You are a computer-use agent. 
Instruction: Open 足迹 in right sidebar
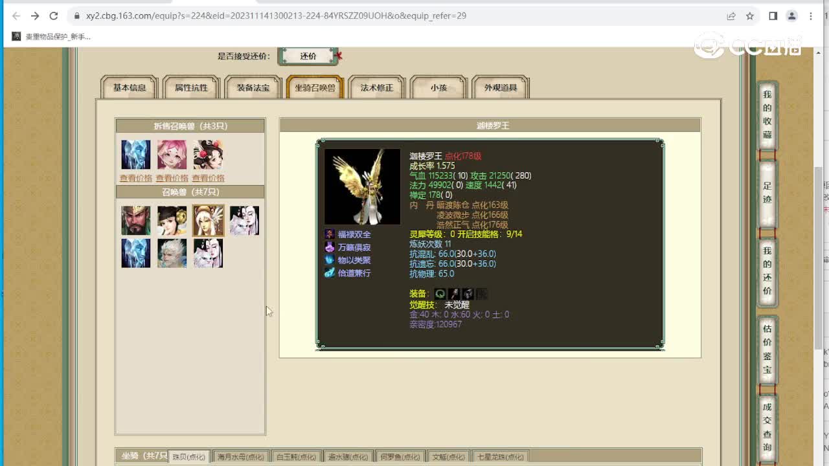click(x=767, y=193)
